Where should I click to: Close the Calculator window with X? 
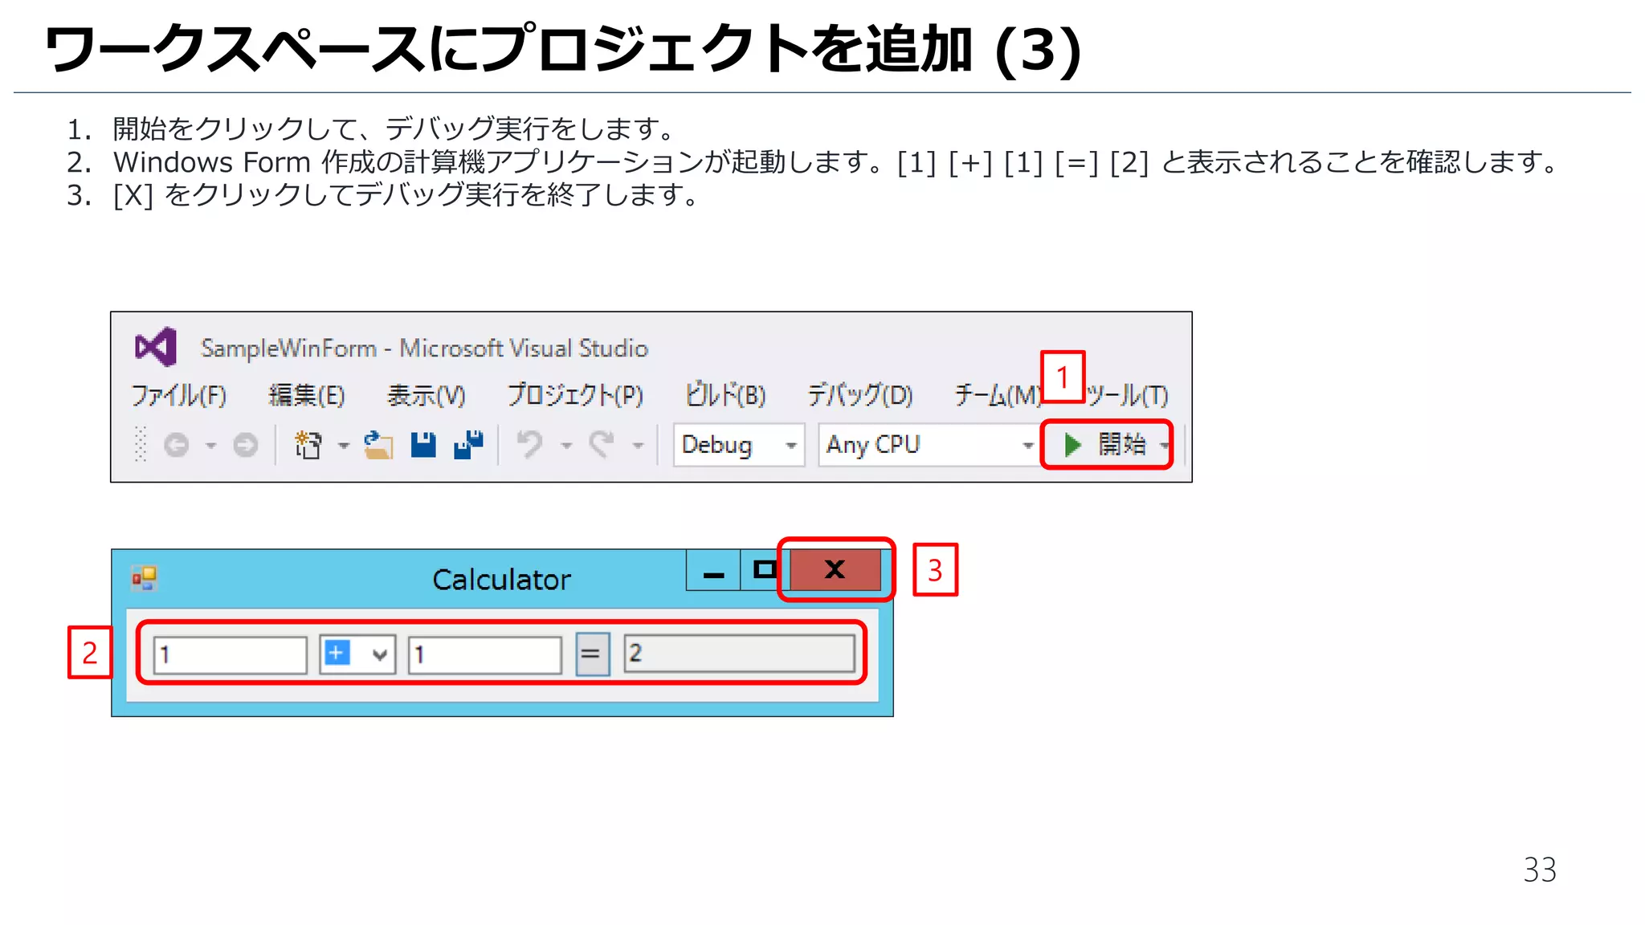[x=835, y=569]
